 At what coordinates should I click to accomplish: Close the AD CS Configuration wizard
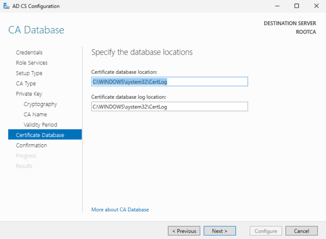(x=316, y=6)
